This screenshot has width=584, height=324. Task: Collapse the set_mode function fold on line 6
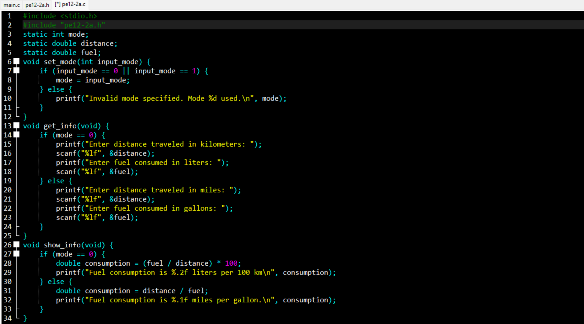coord(16,61)
